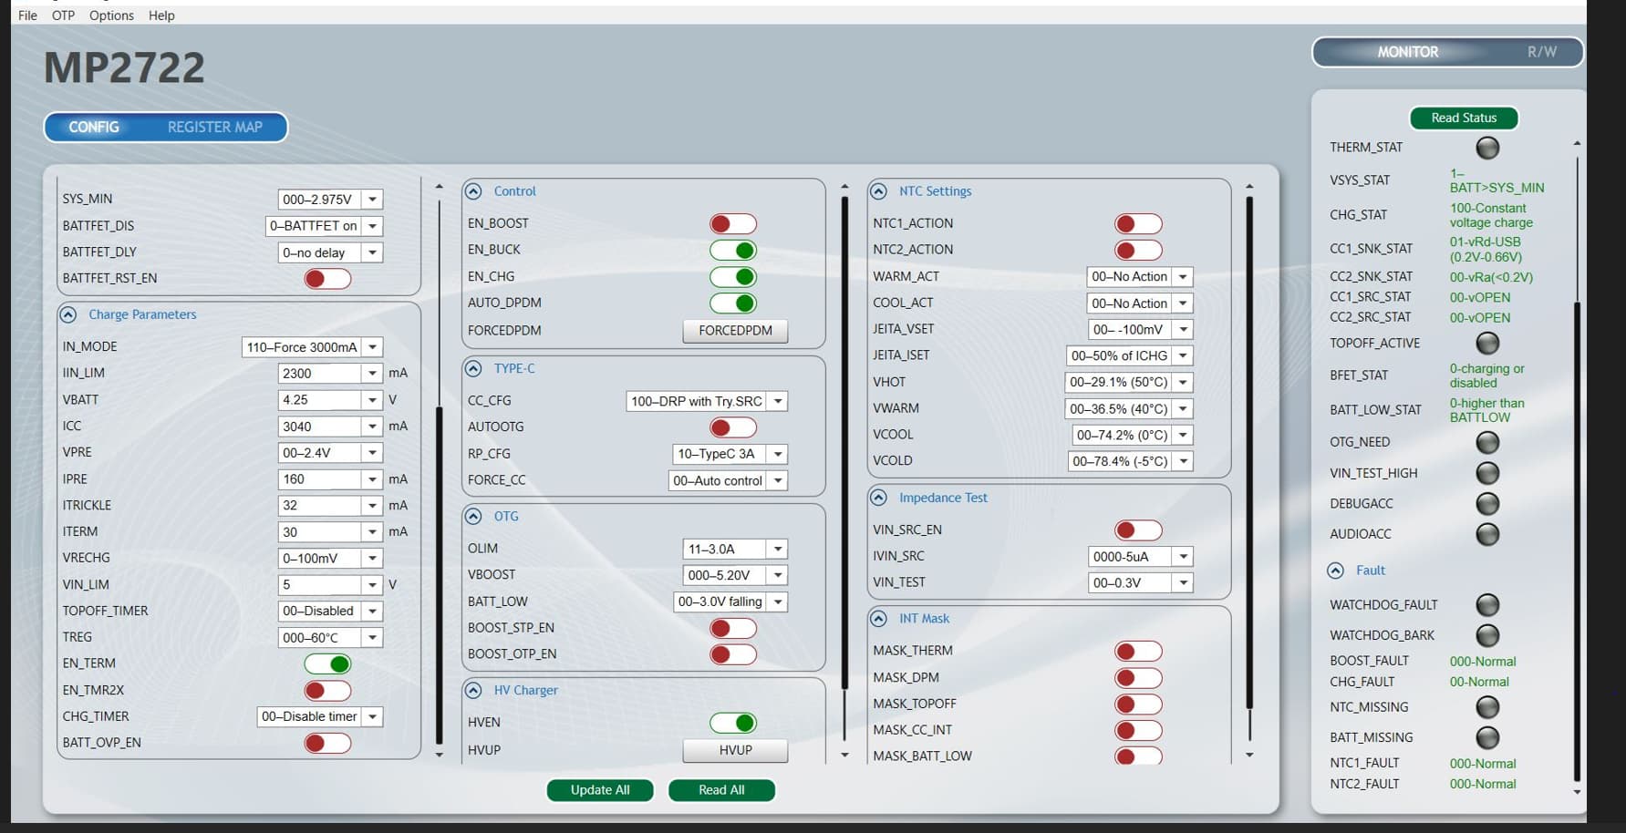Collapse the Impedance Test section chevron
Viewport: 1626px width, 833px height.
[x=878, y=498]
